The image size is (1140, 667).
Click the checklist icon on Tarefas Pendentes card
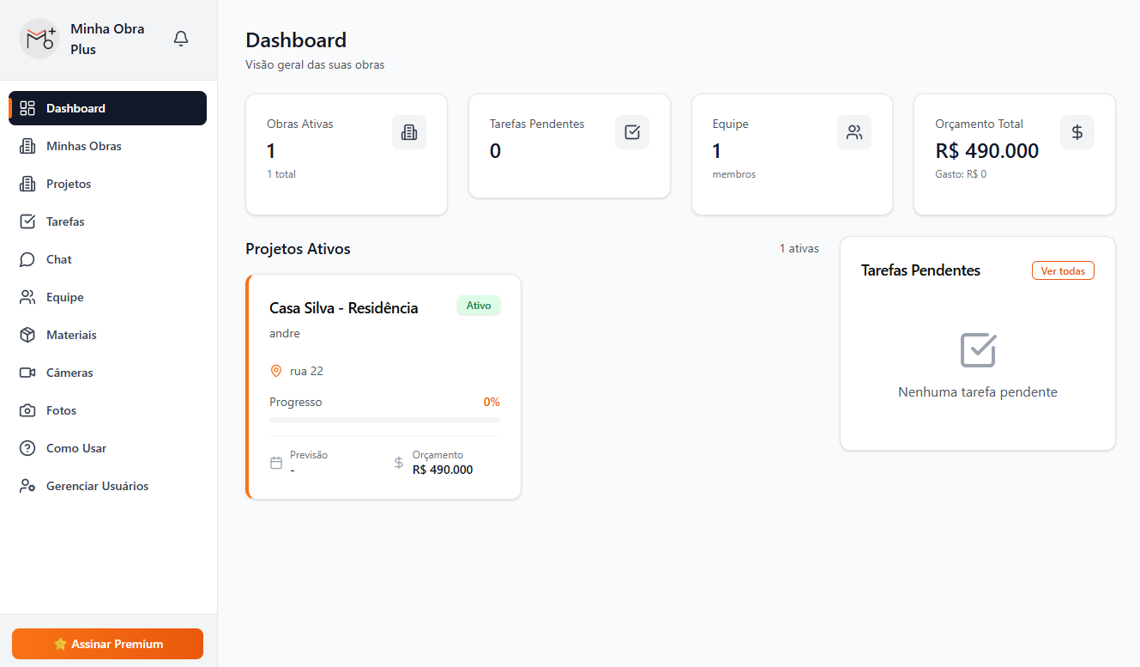(x=632, y=132)
